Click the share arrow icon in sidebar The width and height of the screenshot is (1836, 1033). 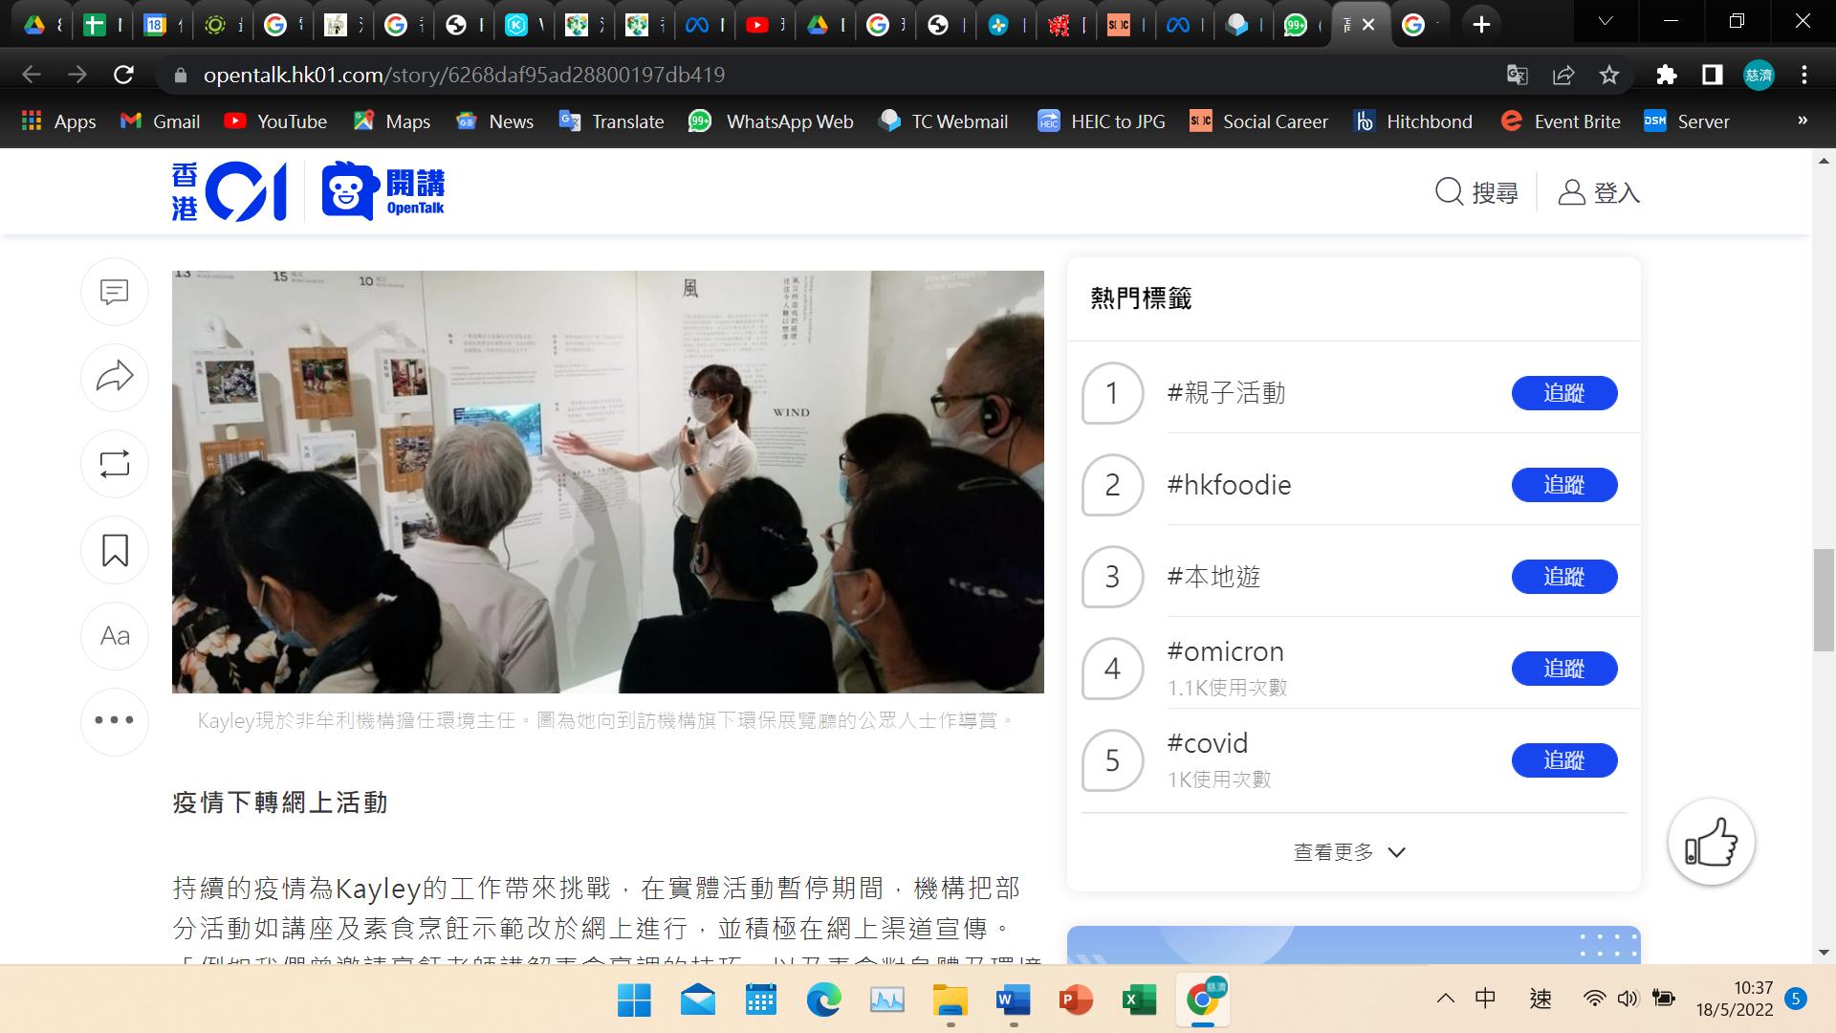(115, 377)
